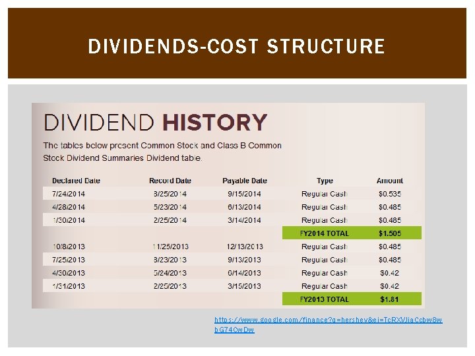475x356 pixels.
Task: Click the Type column header
Action: (325, 181)
